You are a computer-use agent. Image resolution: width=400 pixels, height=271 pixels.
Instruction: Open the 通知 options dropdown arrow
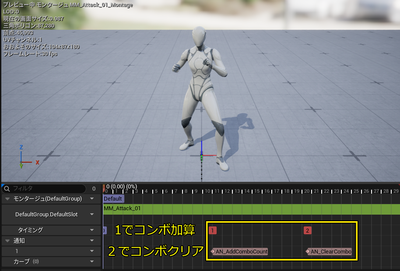pos(92,241)
